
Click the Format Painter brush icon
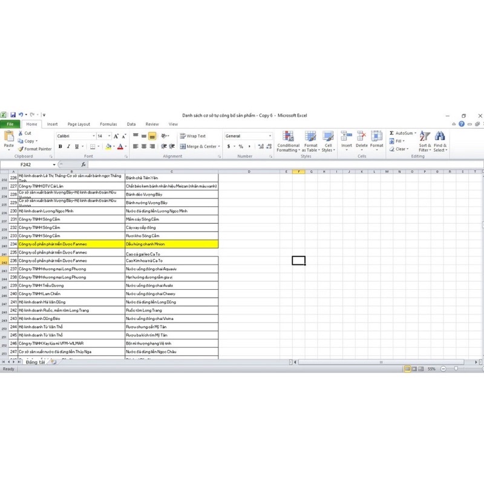coord(20,149)
